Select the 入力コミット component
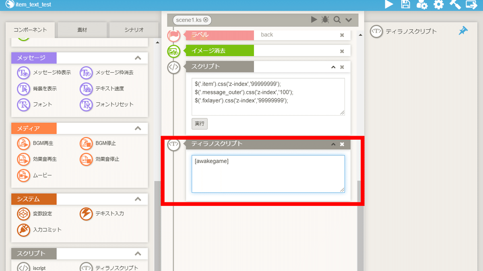Image resolution: width=483 pixels, height=271 pixels. [39, 230]
